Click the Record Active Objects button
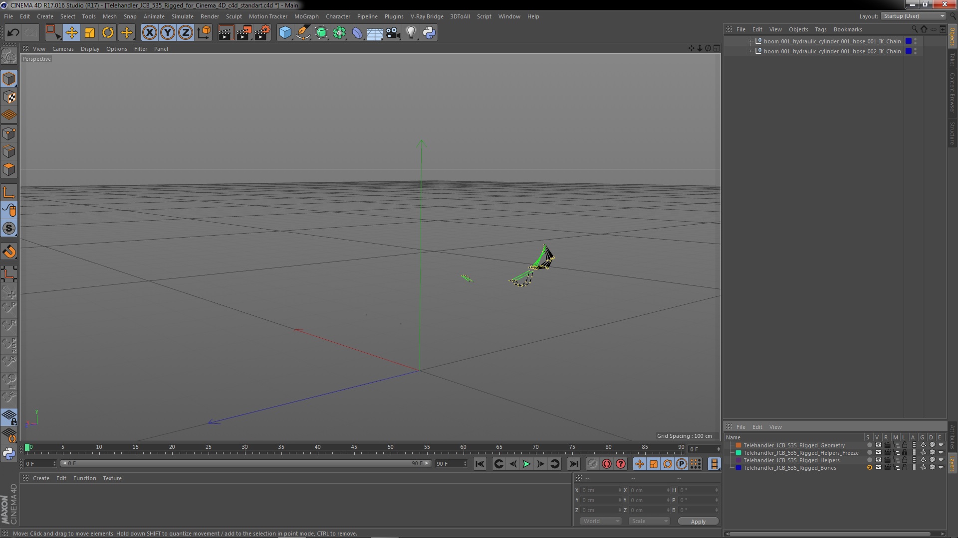The width and height of the screenshot is (958, 538). (592, 464)
